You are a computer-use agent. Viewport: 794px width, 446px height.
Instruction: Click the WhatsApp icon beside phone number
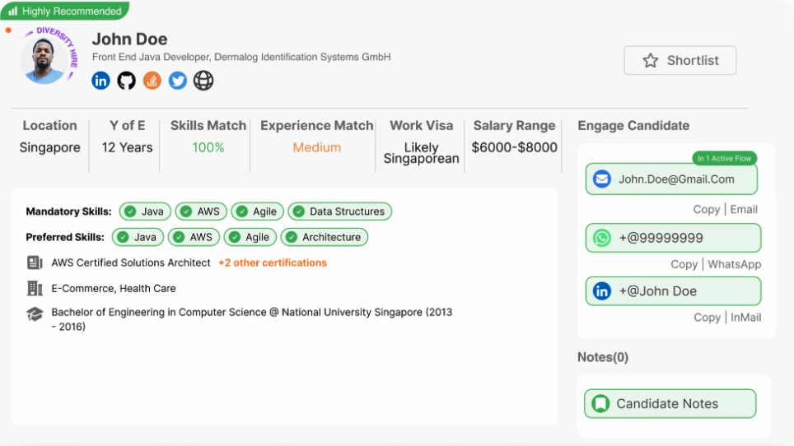[602, 238]
